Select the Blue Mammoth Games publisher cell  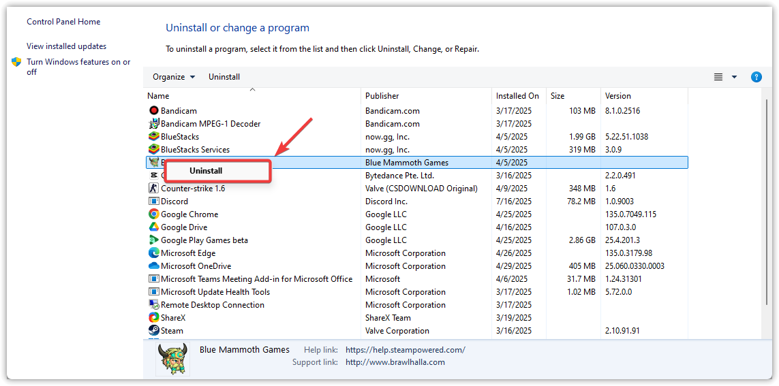coord(406,162)
